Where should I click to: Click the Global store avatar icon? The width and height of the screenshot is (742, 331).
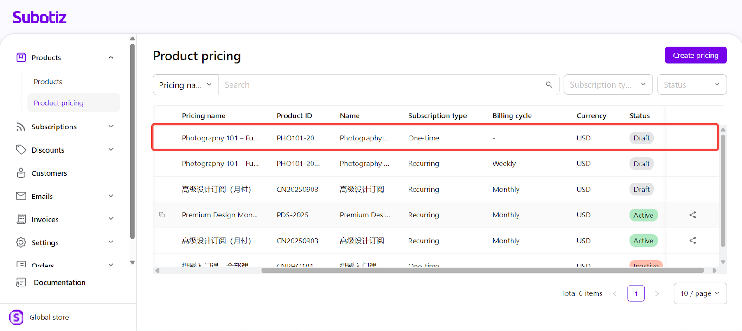[16, 318]
